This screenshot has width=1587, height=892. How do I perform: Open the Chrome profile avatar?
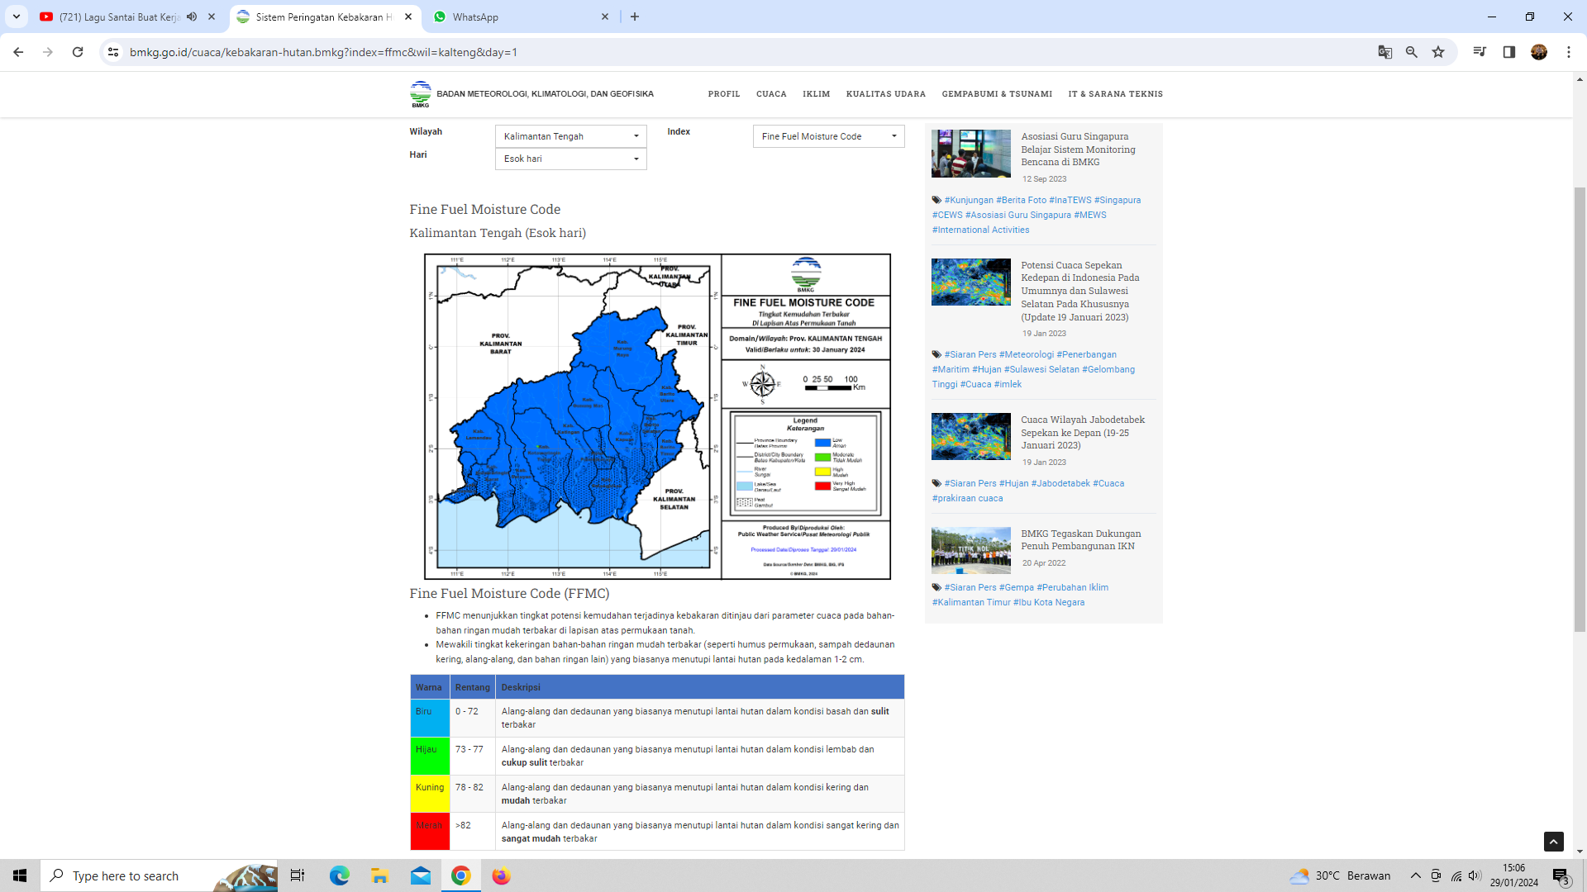coord(1539,52)
